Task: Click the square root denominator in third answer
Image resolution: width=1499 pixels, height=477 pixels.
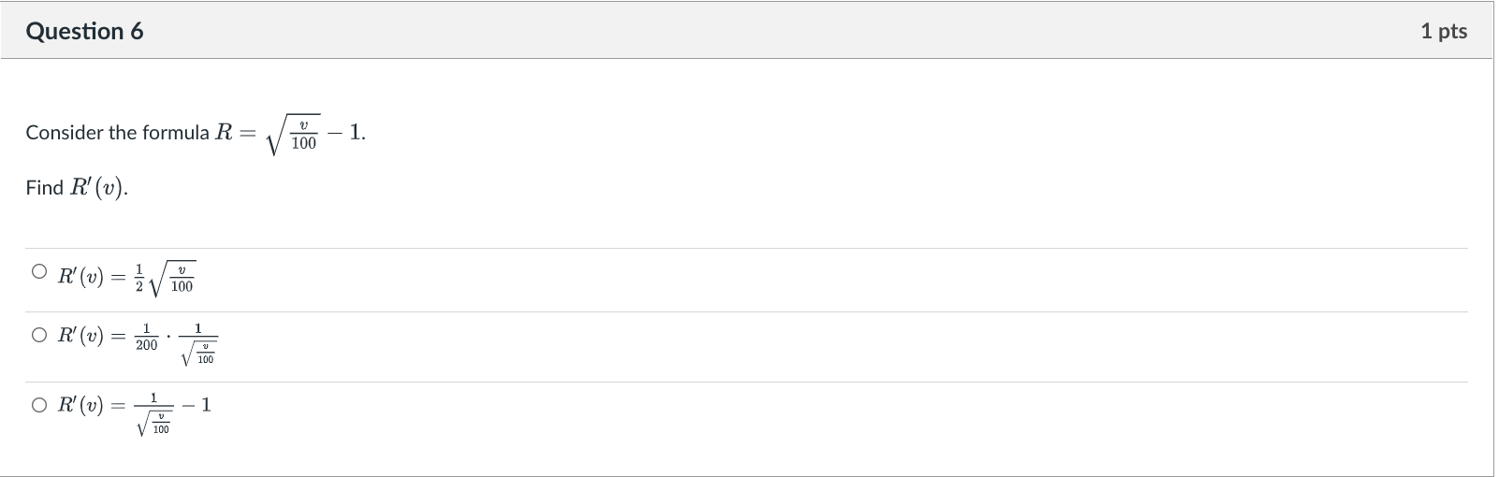Action: tap(154, 423)
